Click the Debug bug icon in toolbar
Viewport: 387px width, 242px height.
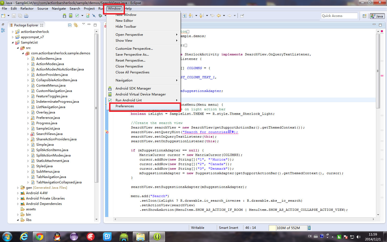click(100, 16)
